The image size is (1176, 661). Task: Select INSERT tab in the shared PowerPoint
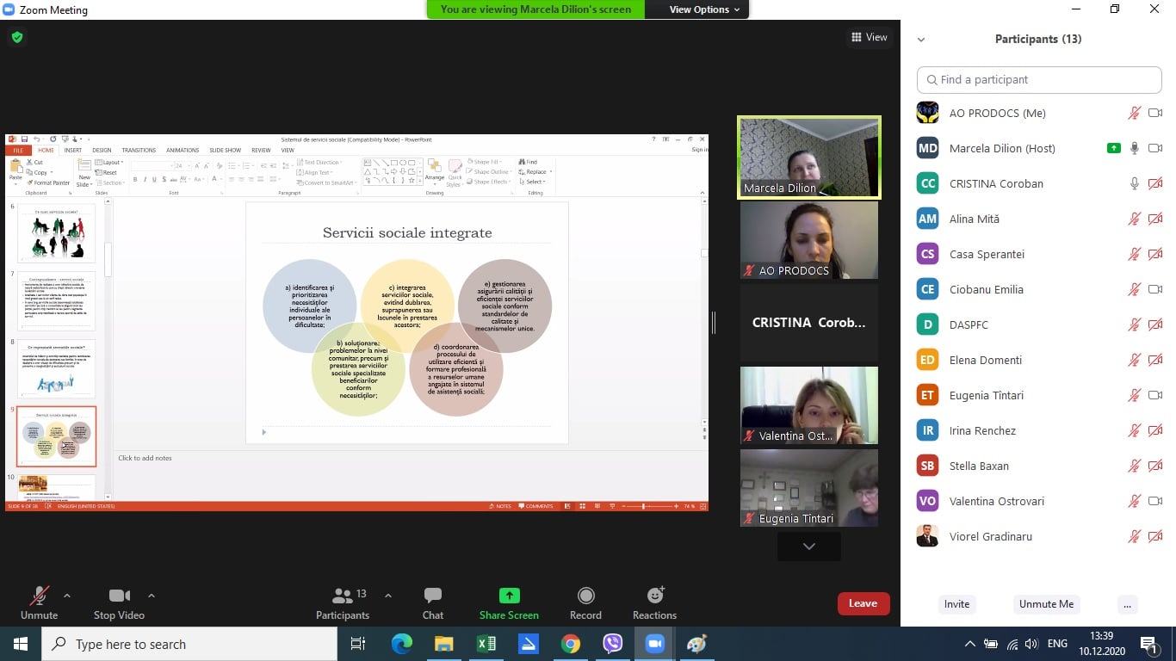72,151
